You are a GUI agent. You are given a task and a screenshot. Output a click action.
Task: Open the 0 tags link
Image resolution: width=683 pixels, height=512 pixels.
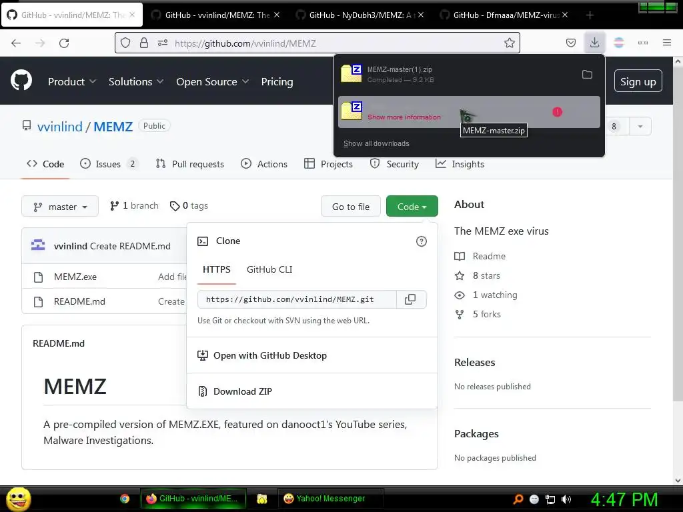click(189, 206)
